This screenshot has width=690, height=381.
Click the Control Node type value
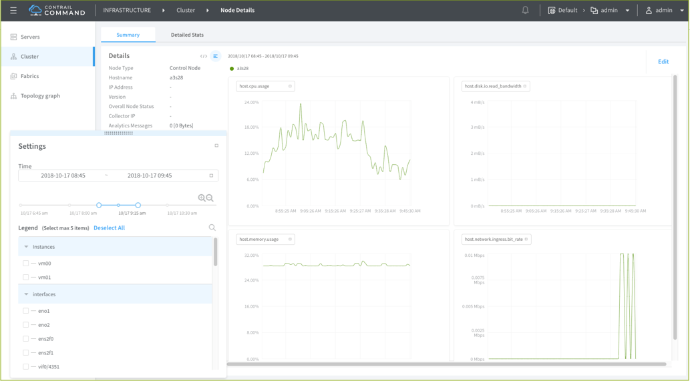pyautogui.click(x=185, y=68)
